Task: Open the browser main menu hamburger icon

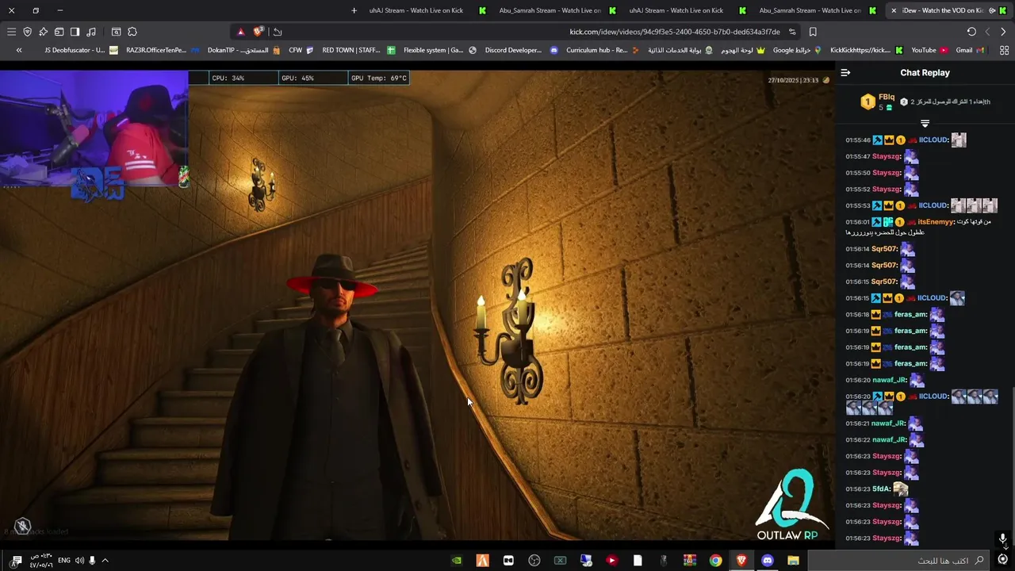Action: 11,32
